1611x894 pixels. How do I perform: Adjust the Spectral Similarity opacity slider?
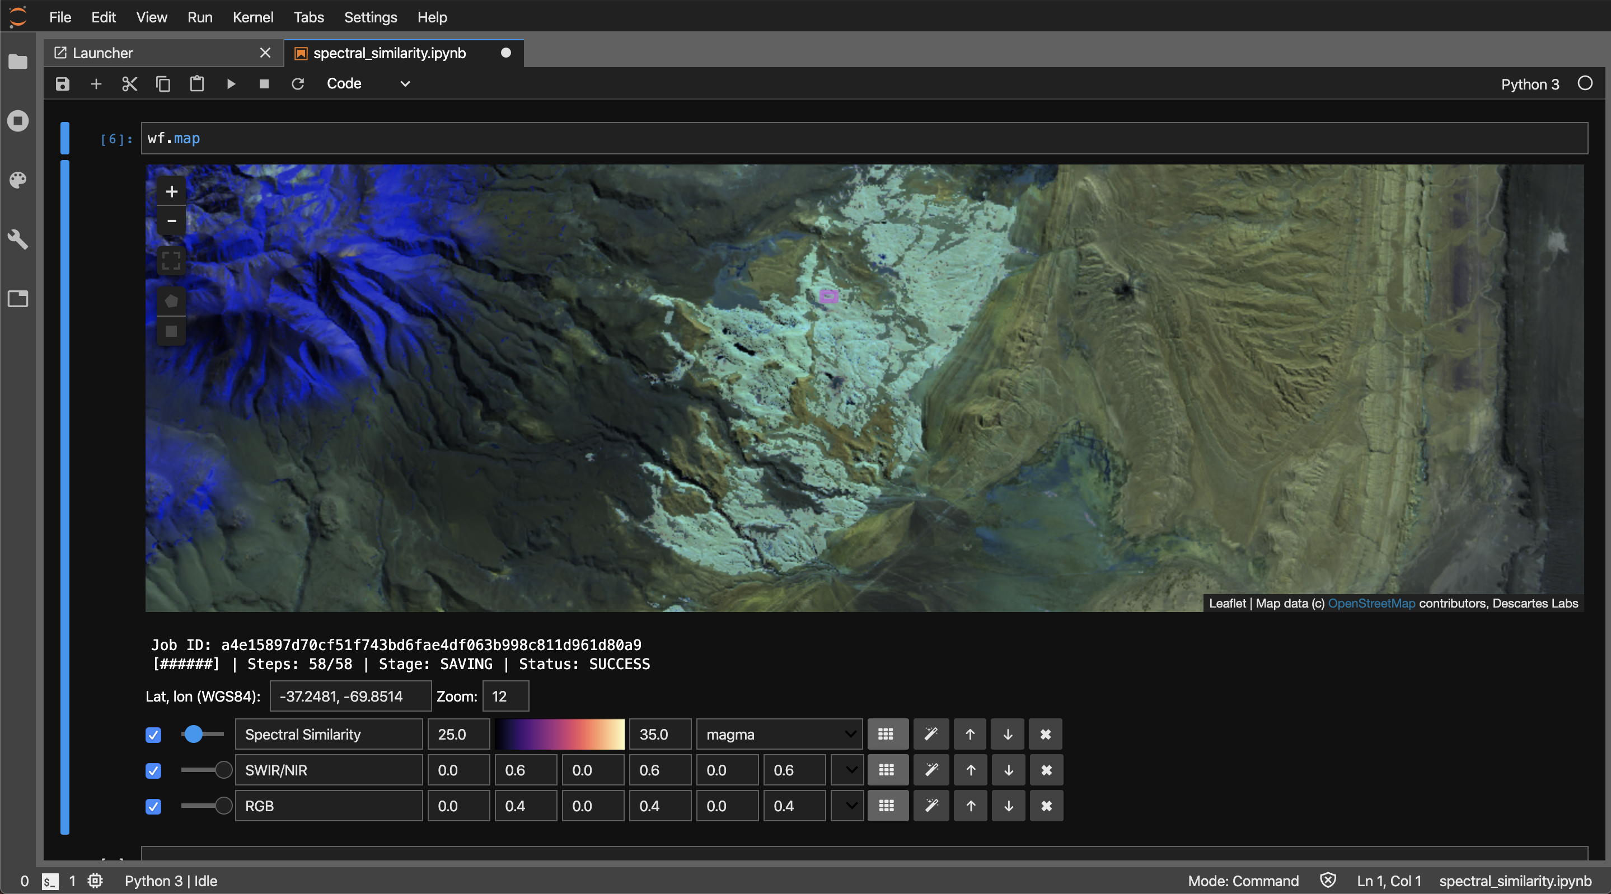click(x=203, y=734)
